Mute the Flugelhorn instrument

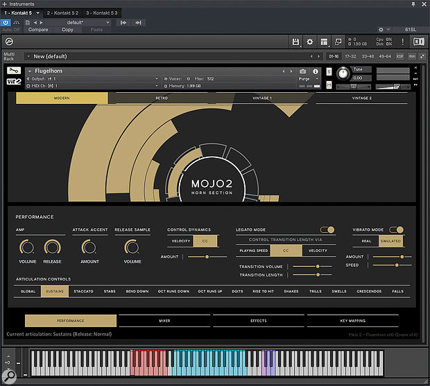pyautogui.click(x=329, y=85)
